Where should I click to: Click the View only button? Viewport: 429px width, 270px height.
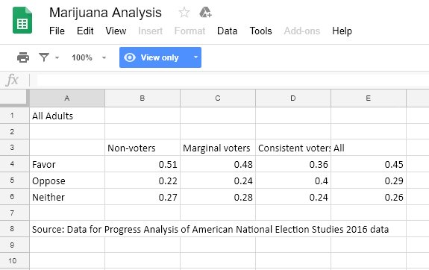pos(160,57)
